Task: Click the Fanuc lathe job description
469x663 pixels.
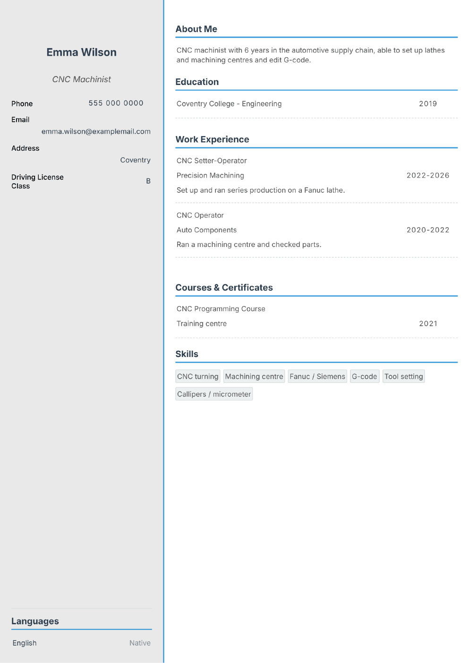Action: pos(261,190)
